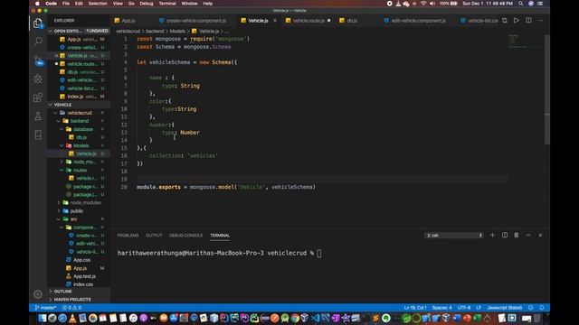Switch to the db.js editor tab
The image size is (579, 325).
click(352, 21)
